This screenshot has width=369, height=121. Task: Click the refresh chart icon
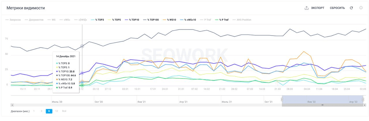tap(351, 8)
